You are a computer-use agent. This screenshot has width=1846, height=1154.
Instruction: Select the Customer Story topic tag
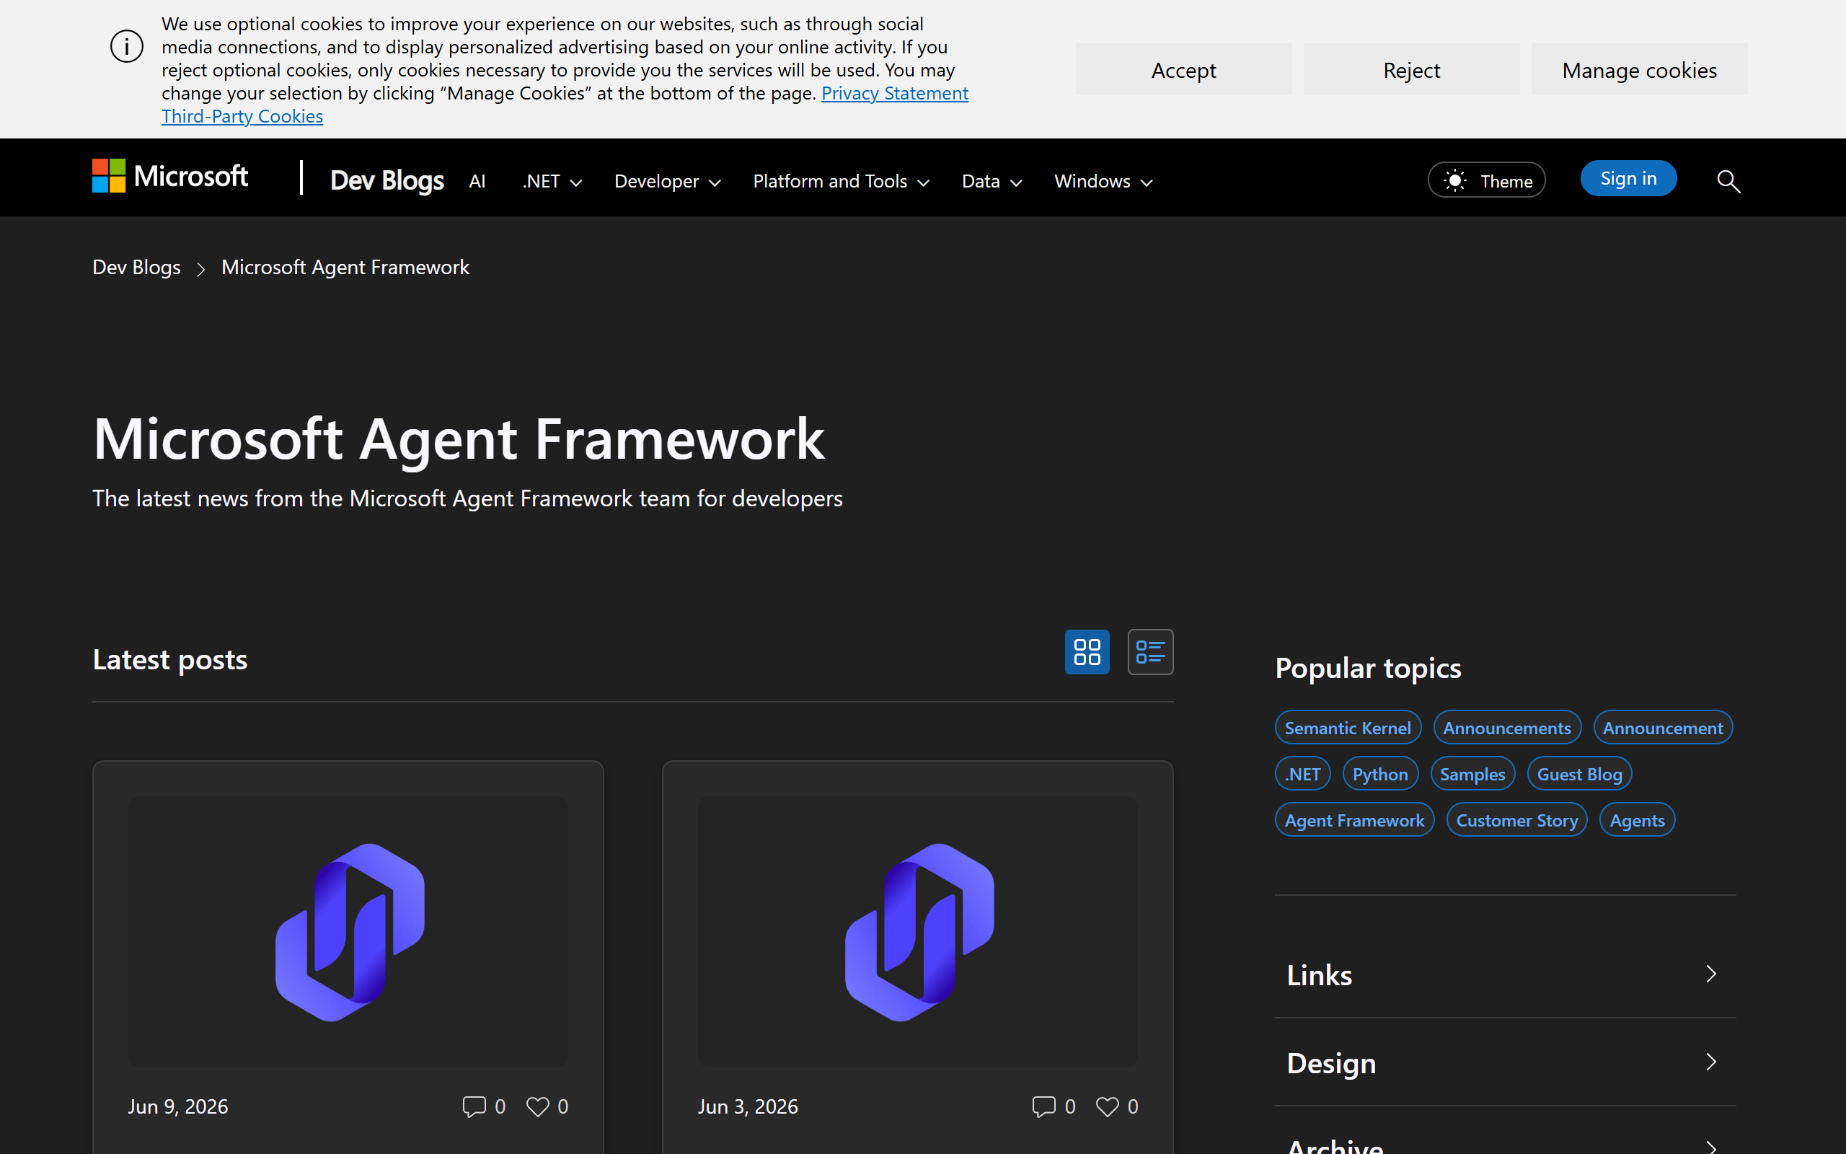click(1516, 820)
